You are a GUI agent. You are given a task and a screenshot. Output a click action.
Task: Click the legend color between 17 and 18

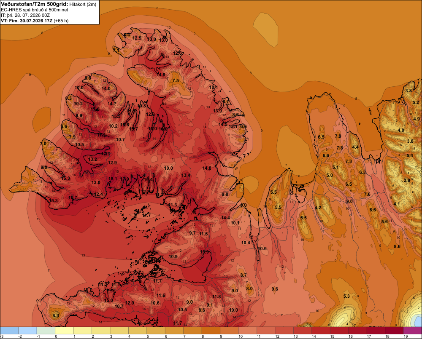click(376, 331)
